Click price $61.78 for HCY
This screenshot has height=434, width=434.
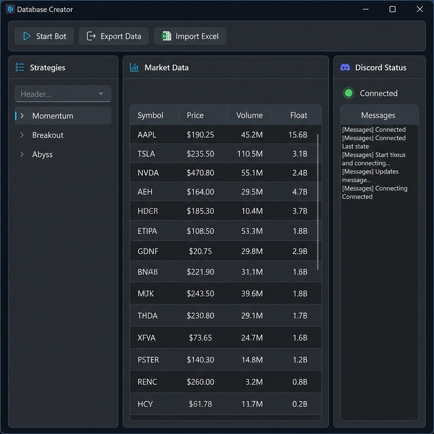pos(200,404)
